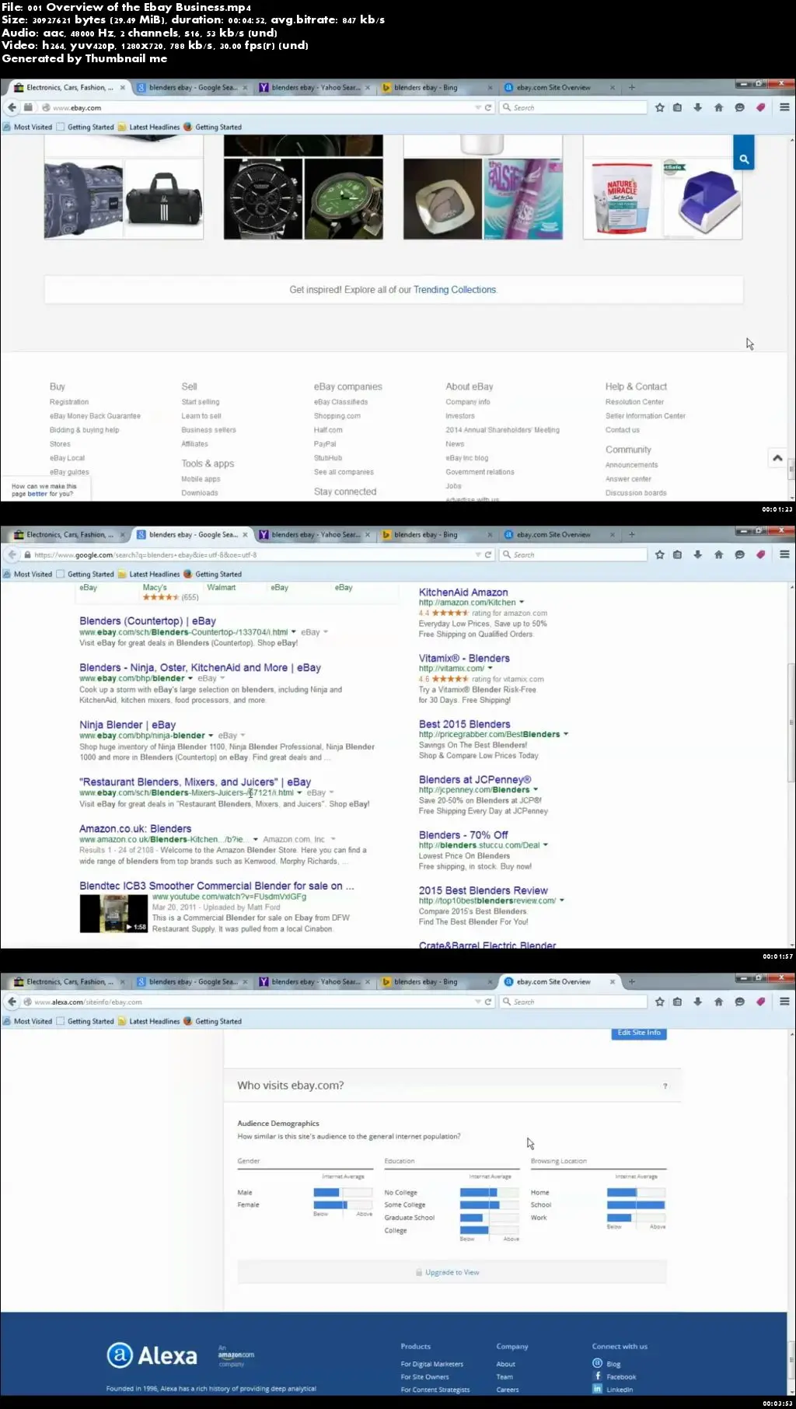Expand the arrow next to the jcpenney.com/Blenders ad URL
The width and height of the screenshot is (796, 1409).
[x=535, y=790]
